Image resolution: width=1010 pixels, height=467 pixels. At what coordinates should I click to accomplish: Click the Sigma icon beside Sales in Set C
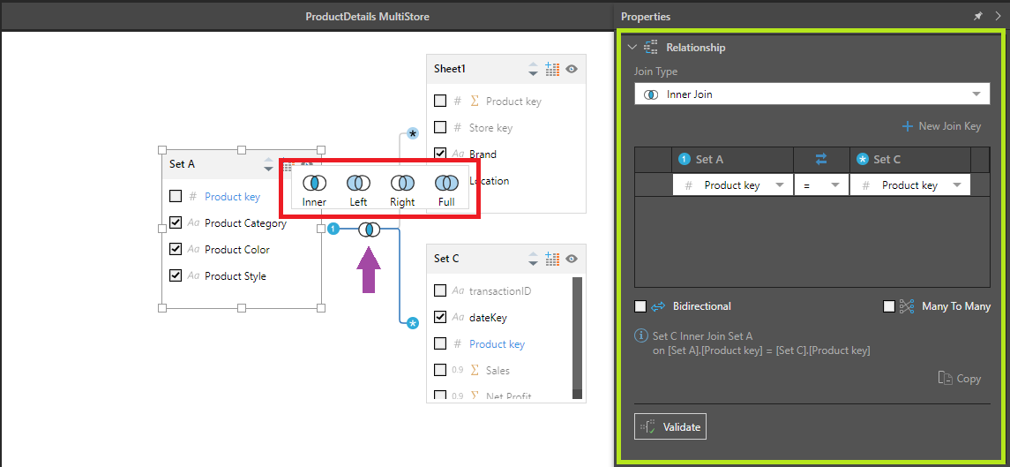click(475, 370)
